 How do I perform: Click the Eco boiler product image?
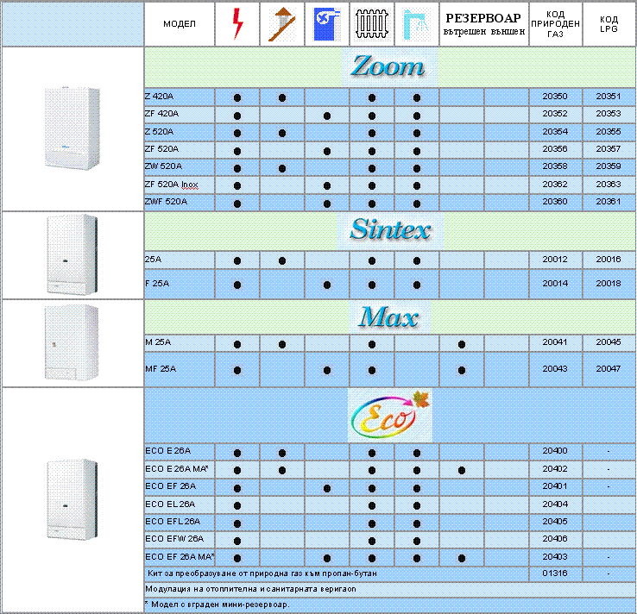pyautogui.click(x=73, y=499)
